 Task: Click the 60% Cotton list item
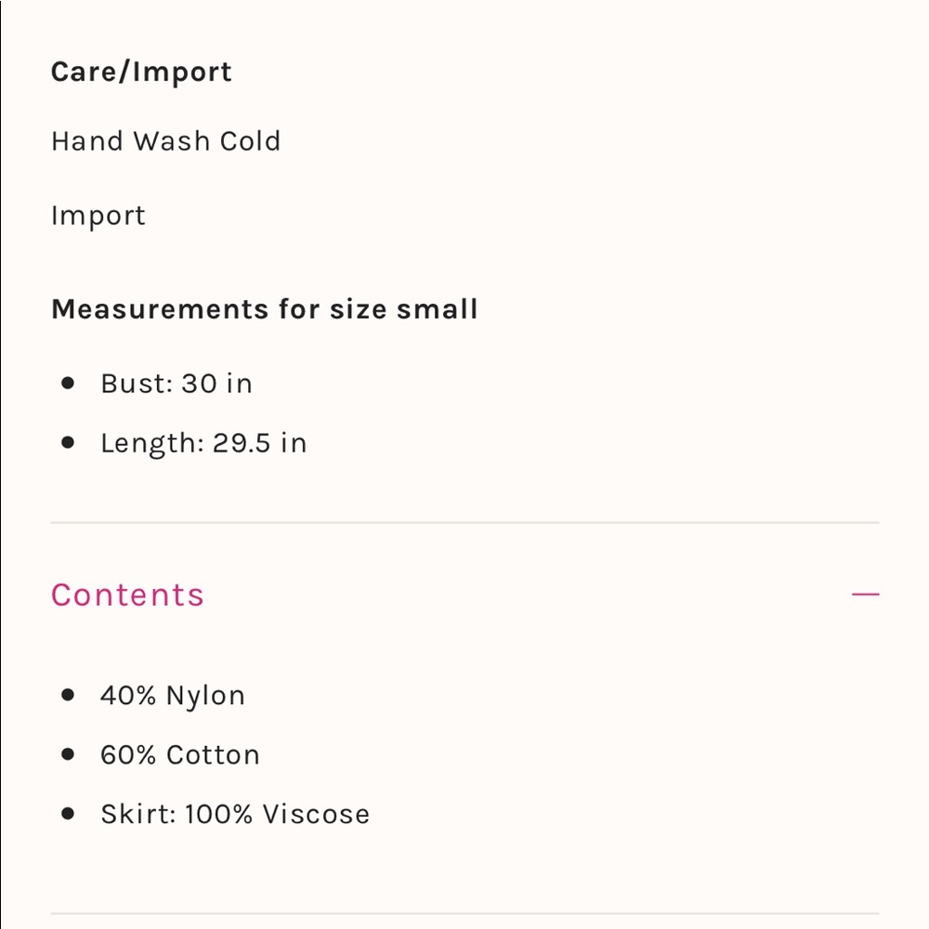(180, 754)
